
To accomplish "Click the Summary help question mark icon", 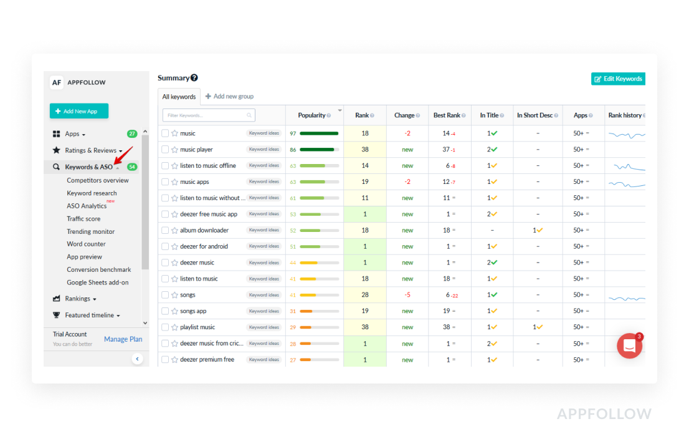I will [194, 78].
